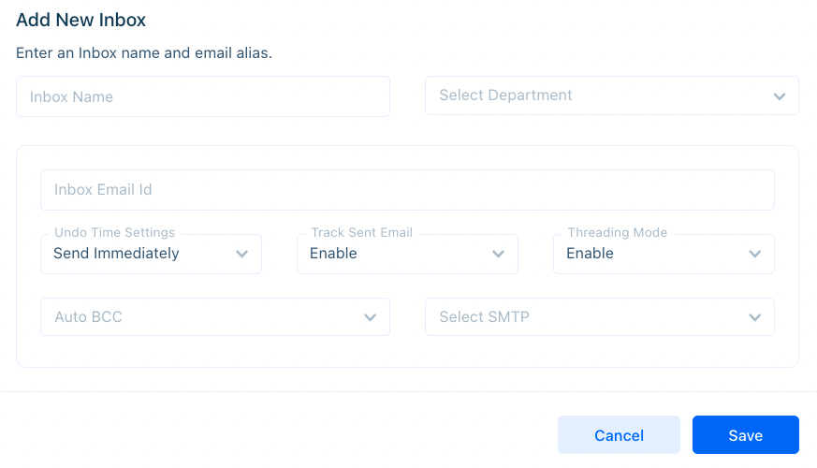Screen dimensions: 817x468
Task: Click the chevron in Threading Mode box
Action: (x=755, y=254)
